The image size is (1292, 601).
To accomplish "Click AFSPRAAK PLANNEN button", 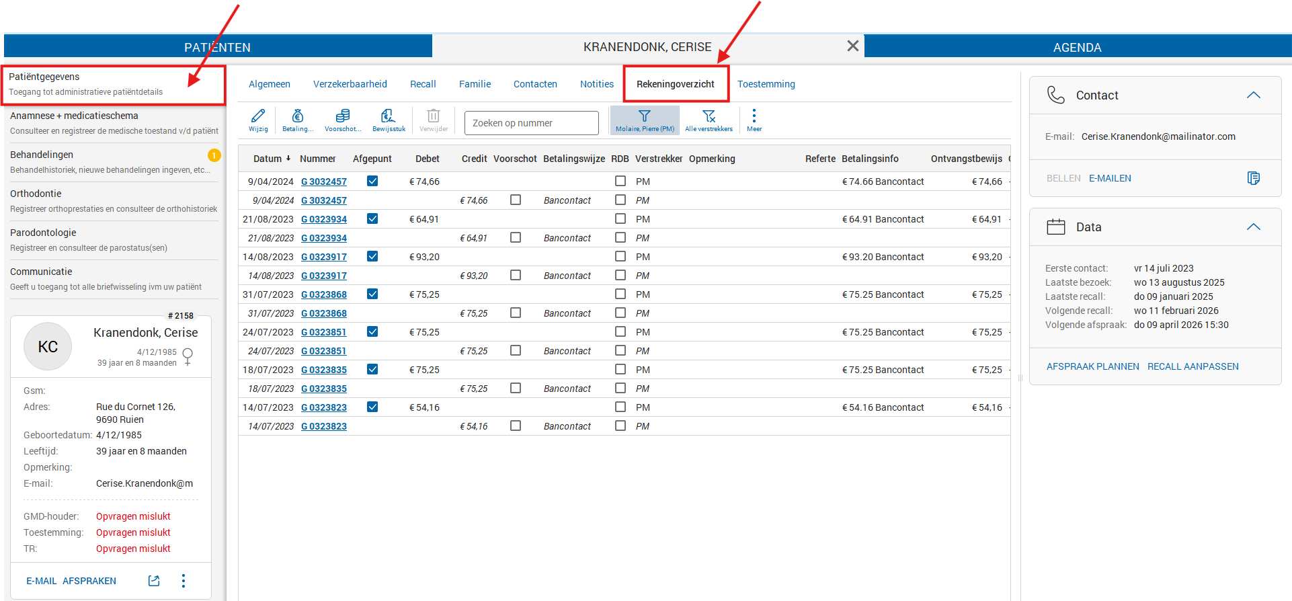I will (x=1092, y=366).
